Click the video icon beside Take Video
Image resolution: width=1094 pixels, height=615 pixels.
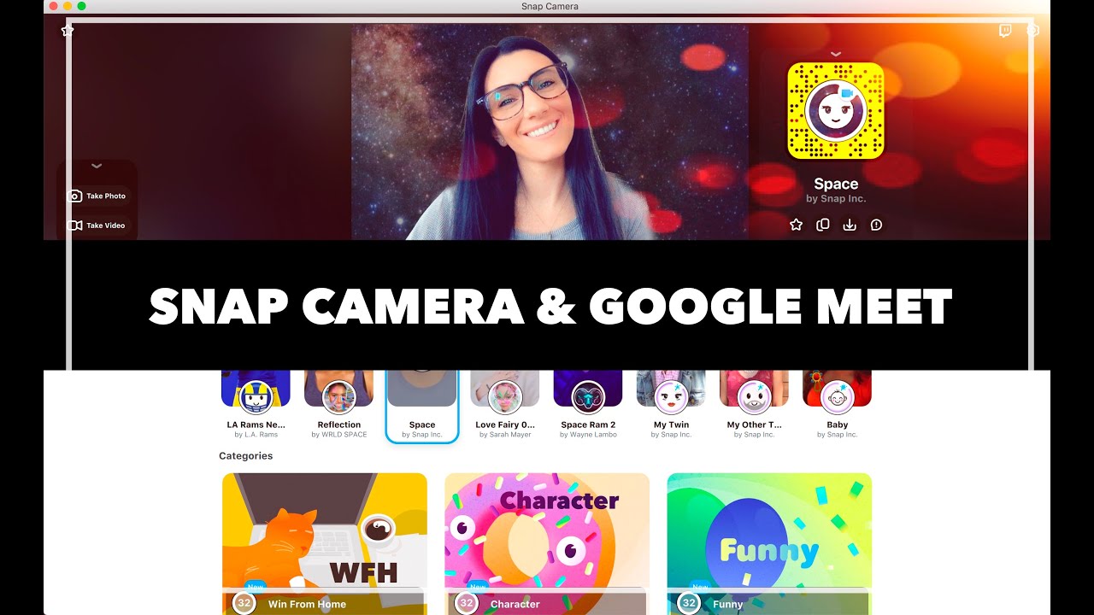point(77,225)
